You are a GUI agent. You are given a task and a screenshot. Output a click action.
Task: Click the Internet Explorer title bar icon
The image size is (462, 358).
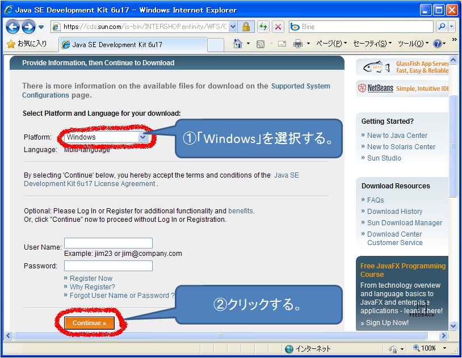tap(9, 10)
